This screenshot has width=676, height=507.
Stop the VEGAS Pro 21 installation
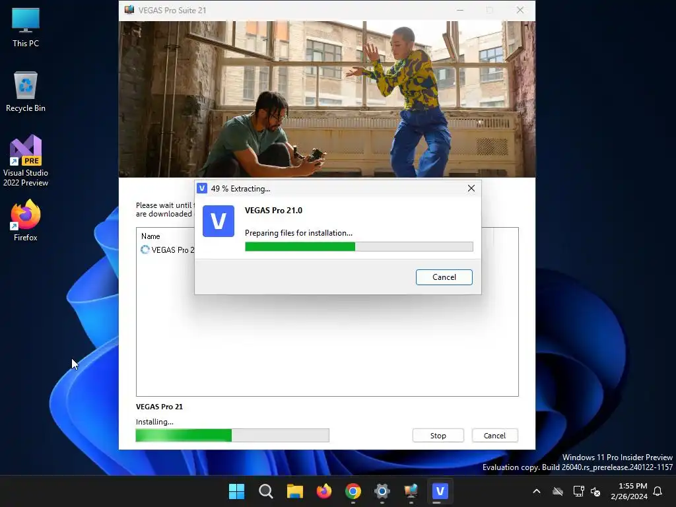(x=438, y=436)
